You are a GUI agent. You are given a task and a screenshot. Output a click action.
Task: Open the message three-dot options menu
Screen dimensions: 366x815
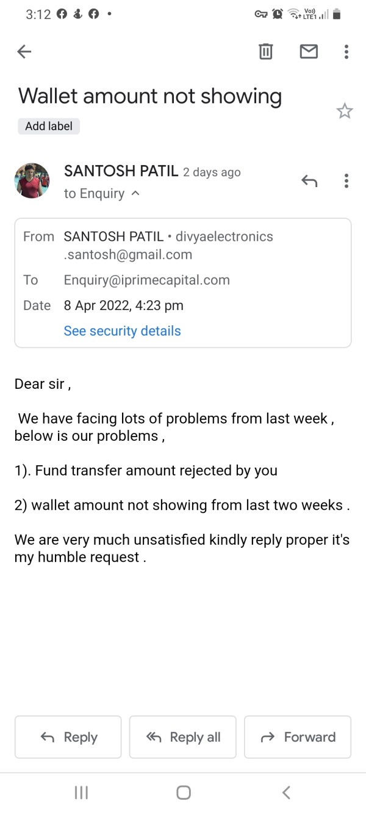click(x=346, y=180)
